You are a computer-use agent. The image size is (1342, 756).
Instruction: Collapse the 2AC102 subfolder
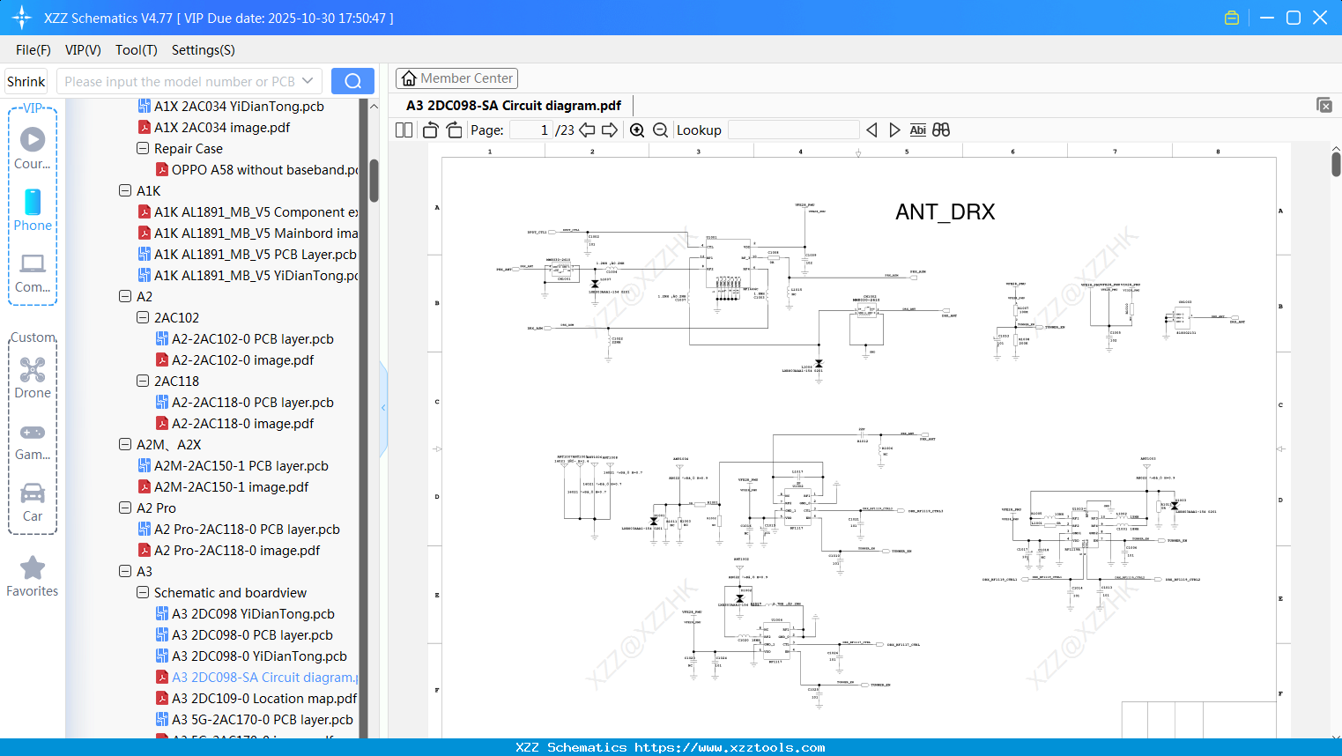point(143,317)
